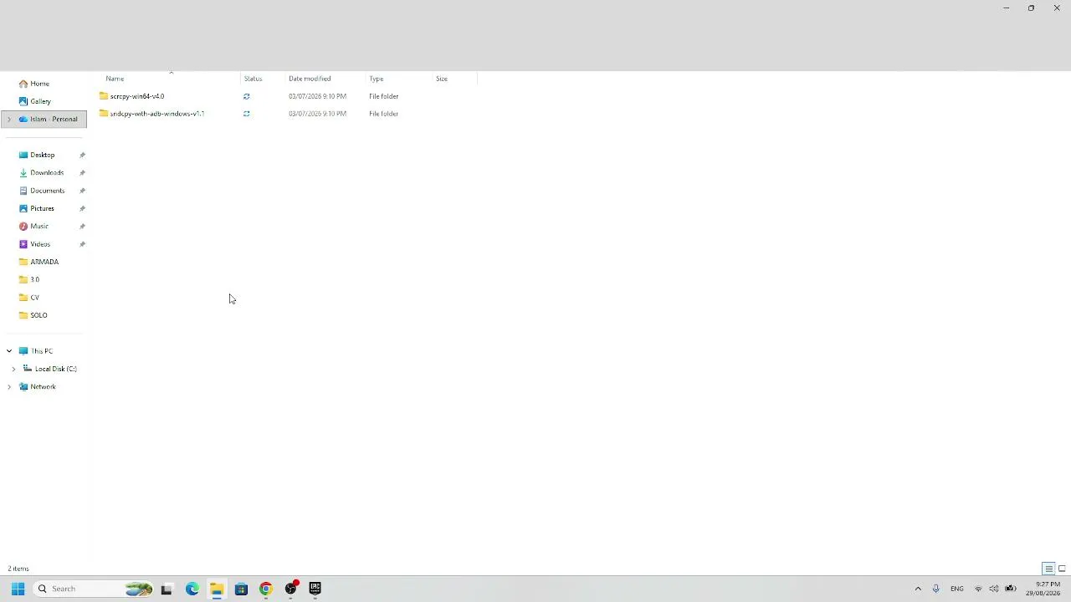1071x602 pixels.
Task: Open the Videos quick access folder
Action: (40, 244)
